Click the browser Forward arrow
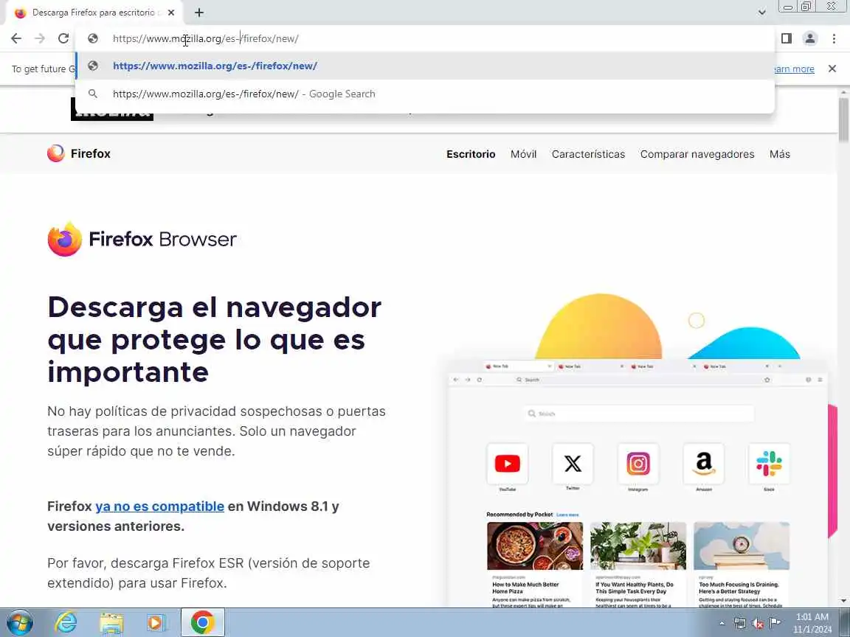This screenshot has width=850, height=637. click(40, 38)
